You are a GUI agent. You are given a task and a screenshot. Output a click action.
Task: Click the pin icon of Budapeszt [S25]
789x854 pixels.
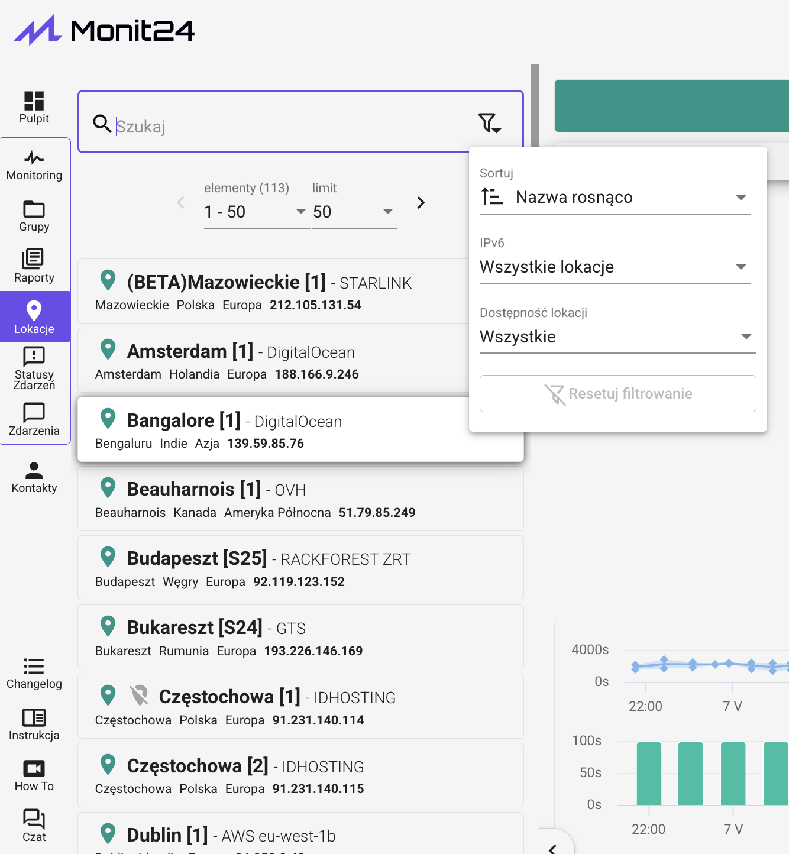(108, 557)
